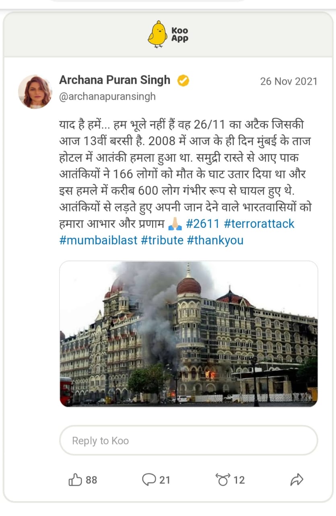Open the #tribute hashtag
The width and height of the screenshot is (336, 516).
162,240
